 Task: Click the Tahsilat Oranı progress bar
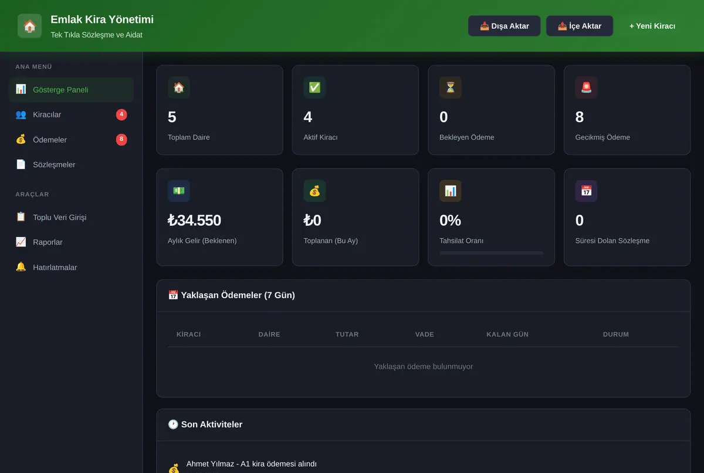coord(492,253)
